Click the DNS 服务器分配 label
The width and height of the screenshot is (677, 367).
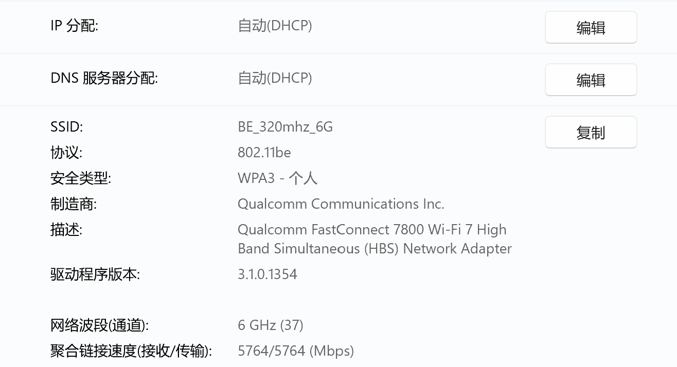point(104,78)
